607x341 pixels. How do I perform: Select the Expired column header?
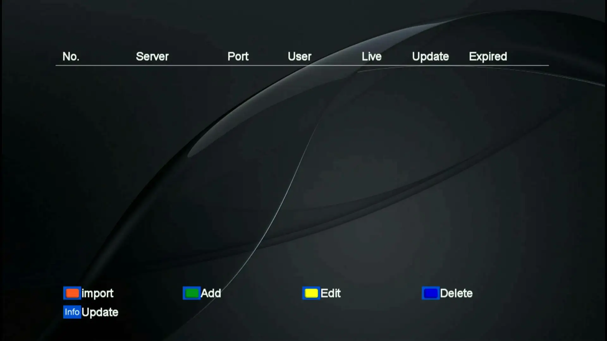[x=488, y=57]
